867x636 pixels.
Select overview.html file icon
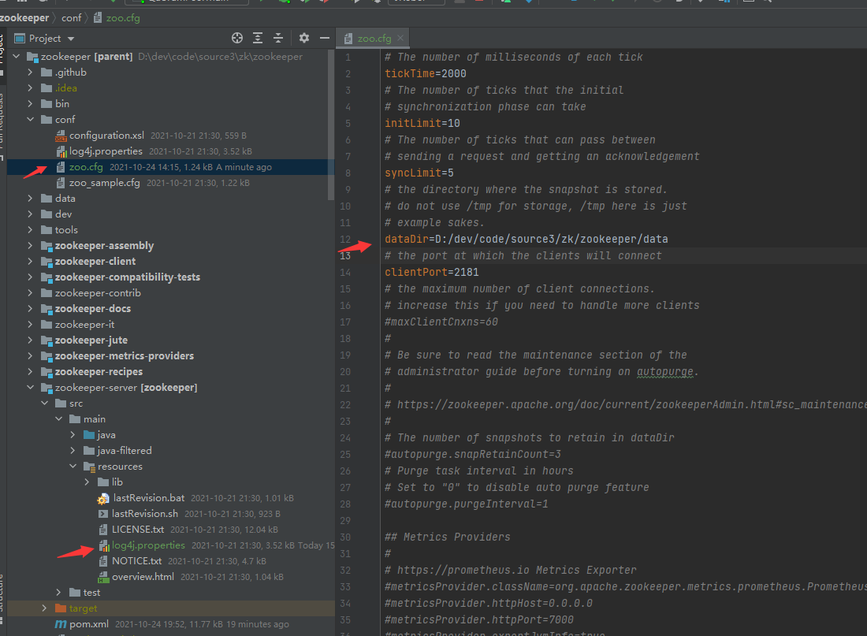click(102, 577)
